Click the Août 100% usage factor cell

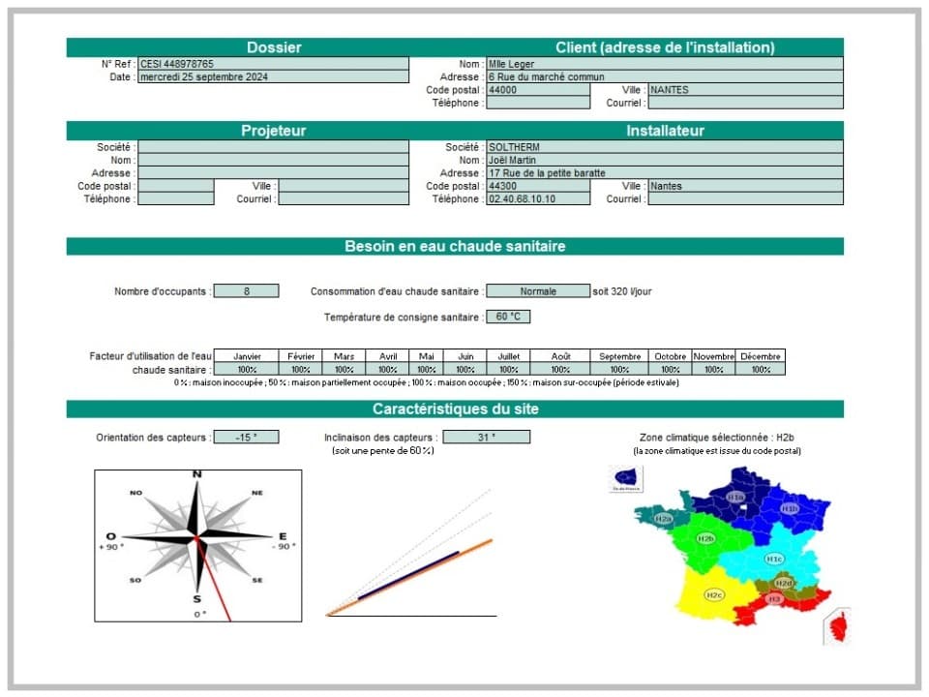pyautogui.click(x=560, y=369)
